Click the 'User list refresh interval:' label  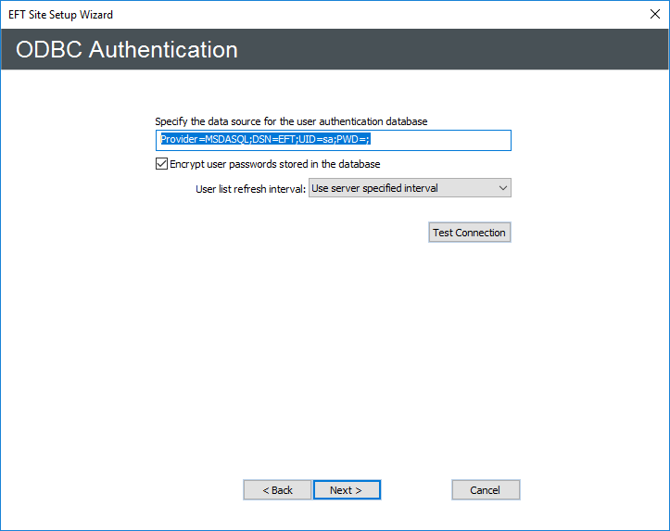(250, 188)
